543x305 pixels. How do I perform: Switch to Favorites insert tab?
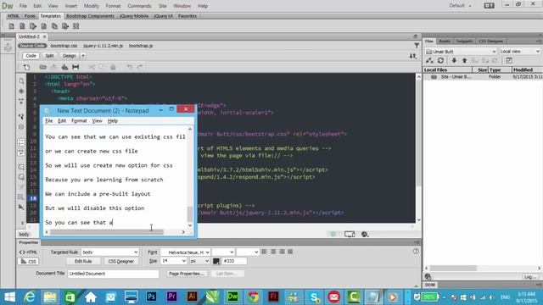coord(188,16)
